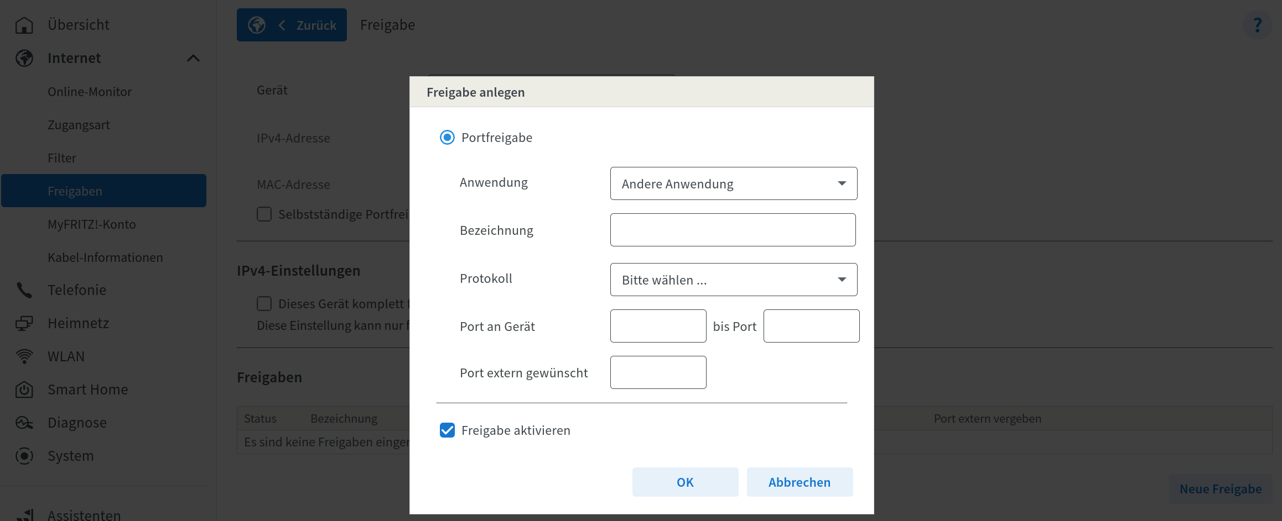This screenshot has height=521, width=1282.
Task: Click the Smart Home icon
Action: click(24, 390)
